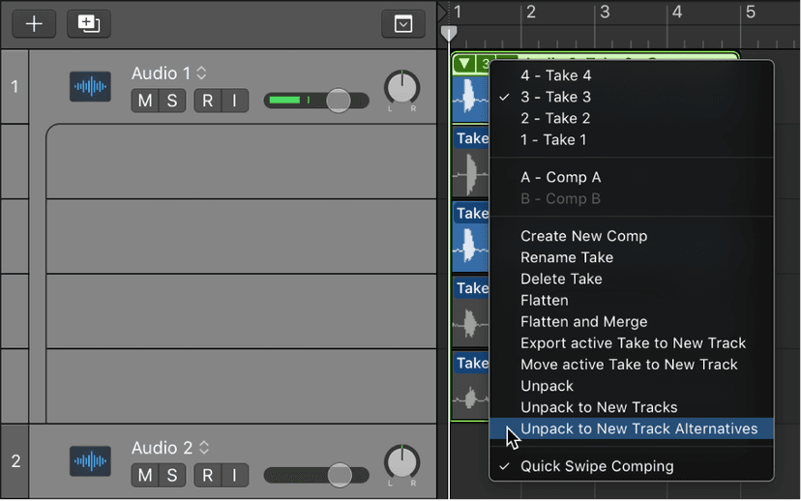The image size is (801, 501).
Task: Choose Delete Take
Action: coord(632,279)
